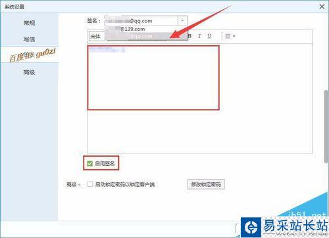Enable 启动锁定密码以锁定客户端 checkbox
The image size is (329, 238).
click(90, 184)
